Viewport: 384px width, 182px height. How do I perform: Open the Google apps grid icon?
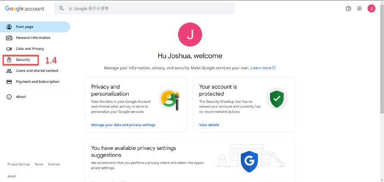[x=360, y=9]
